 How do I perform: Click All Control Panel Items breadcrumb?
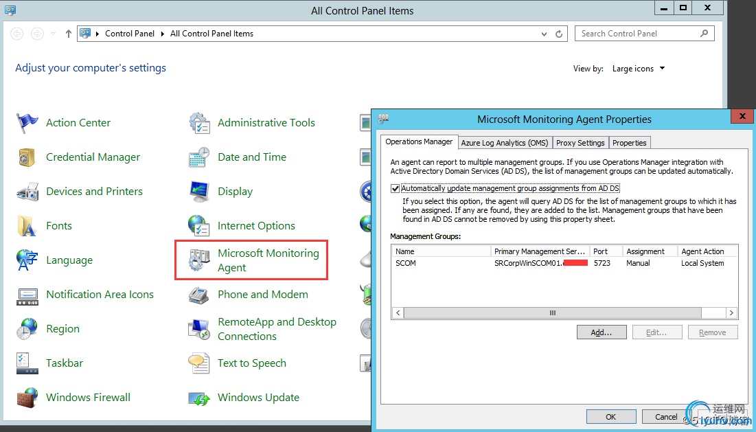tap(211, 34)
